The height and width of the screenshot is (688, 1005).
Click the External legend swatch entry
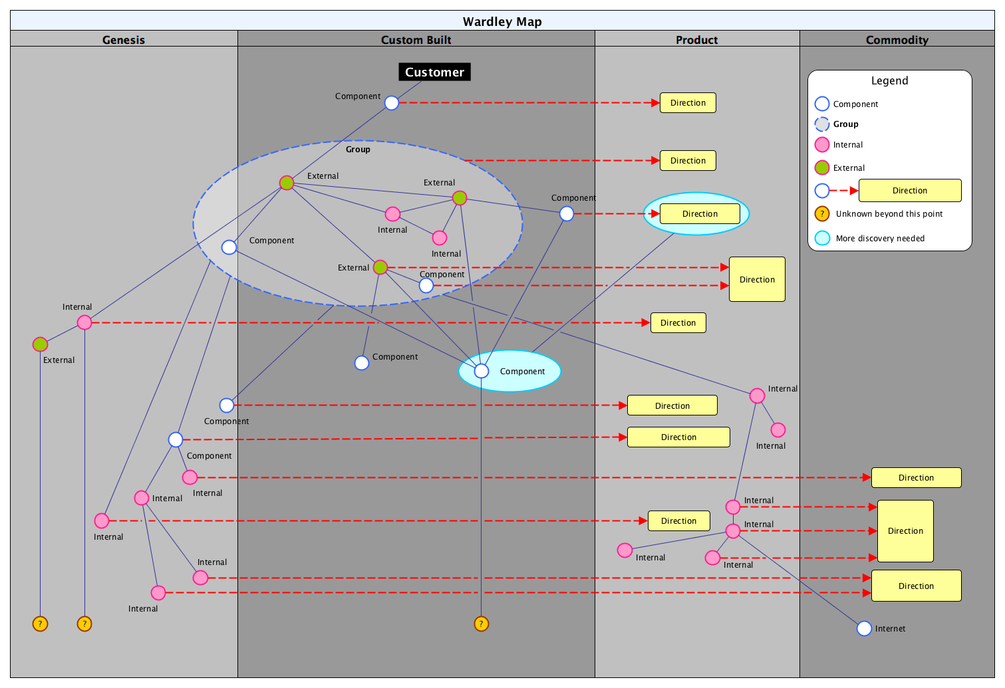[x=822, y=168]
